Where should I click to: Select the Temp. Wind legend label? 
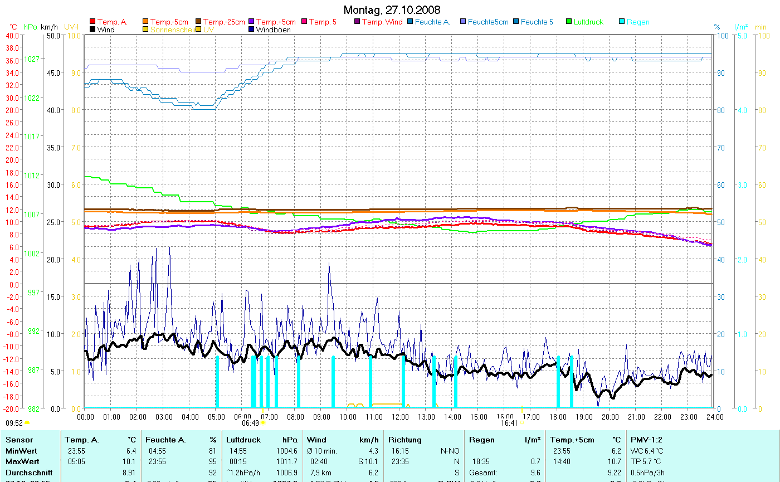pyautogui.click(x=382, y=22)
